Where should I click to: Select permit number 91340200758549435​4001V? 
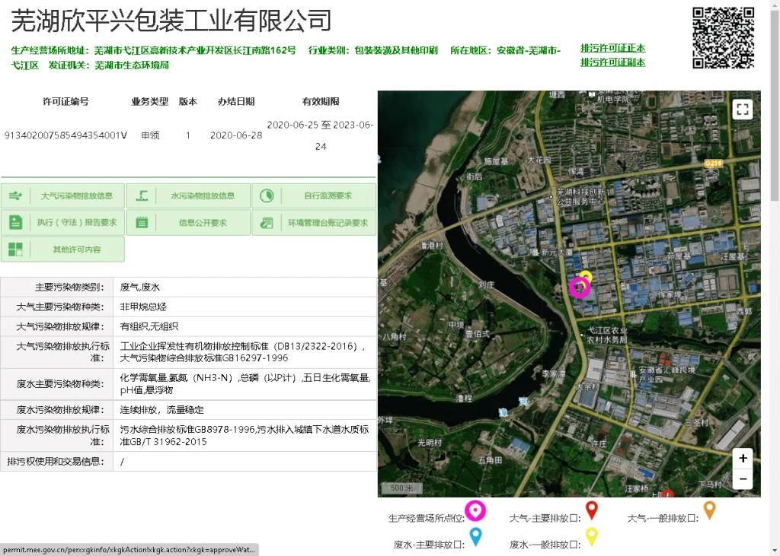pyautogui.click(x=66, y=135)
